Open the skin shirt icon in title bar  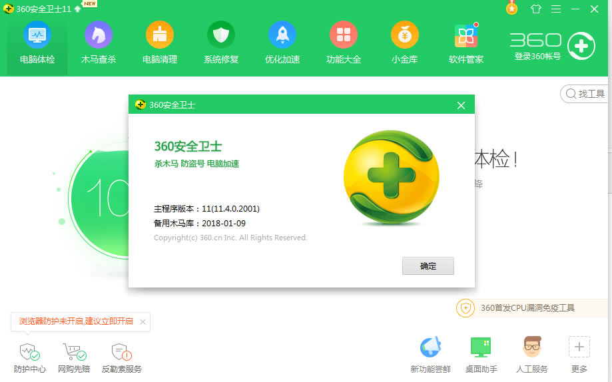click(536, 9)
